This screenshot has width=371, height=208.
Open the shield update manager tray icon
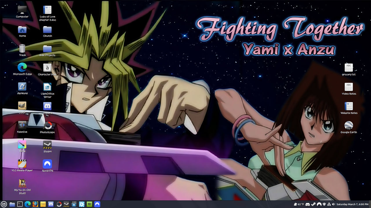[x=324, y=204]
